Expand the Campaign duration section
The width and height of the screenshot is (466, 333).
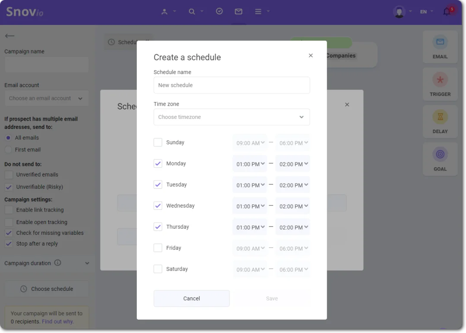click(87, 263)
